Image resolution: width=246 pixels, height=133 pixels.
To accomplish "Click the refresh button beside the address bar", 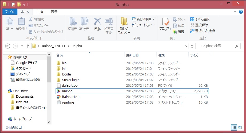I will (192, 46).
